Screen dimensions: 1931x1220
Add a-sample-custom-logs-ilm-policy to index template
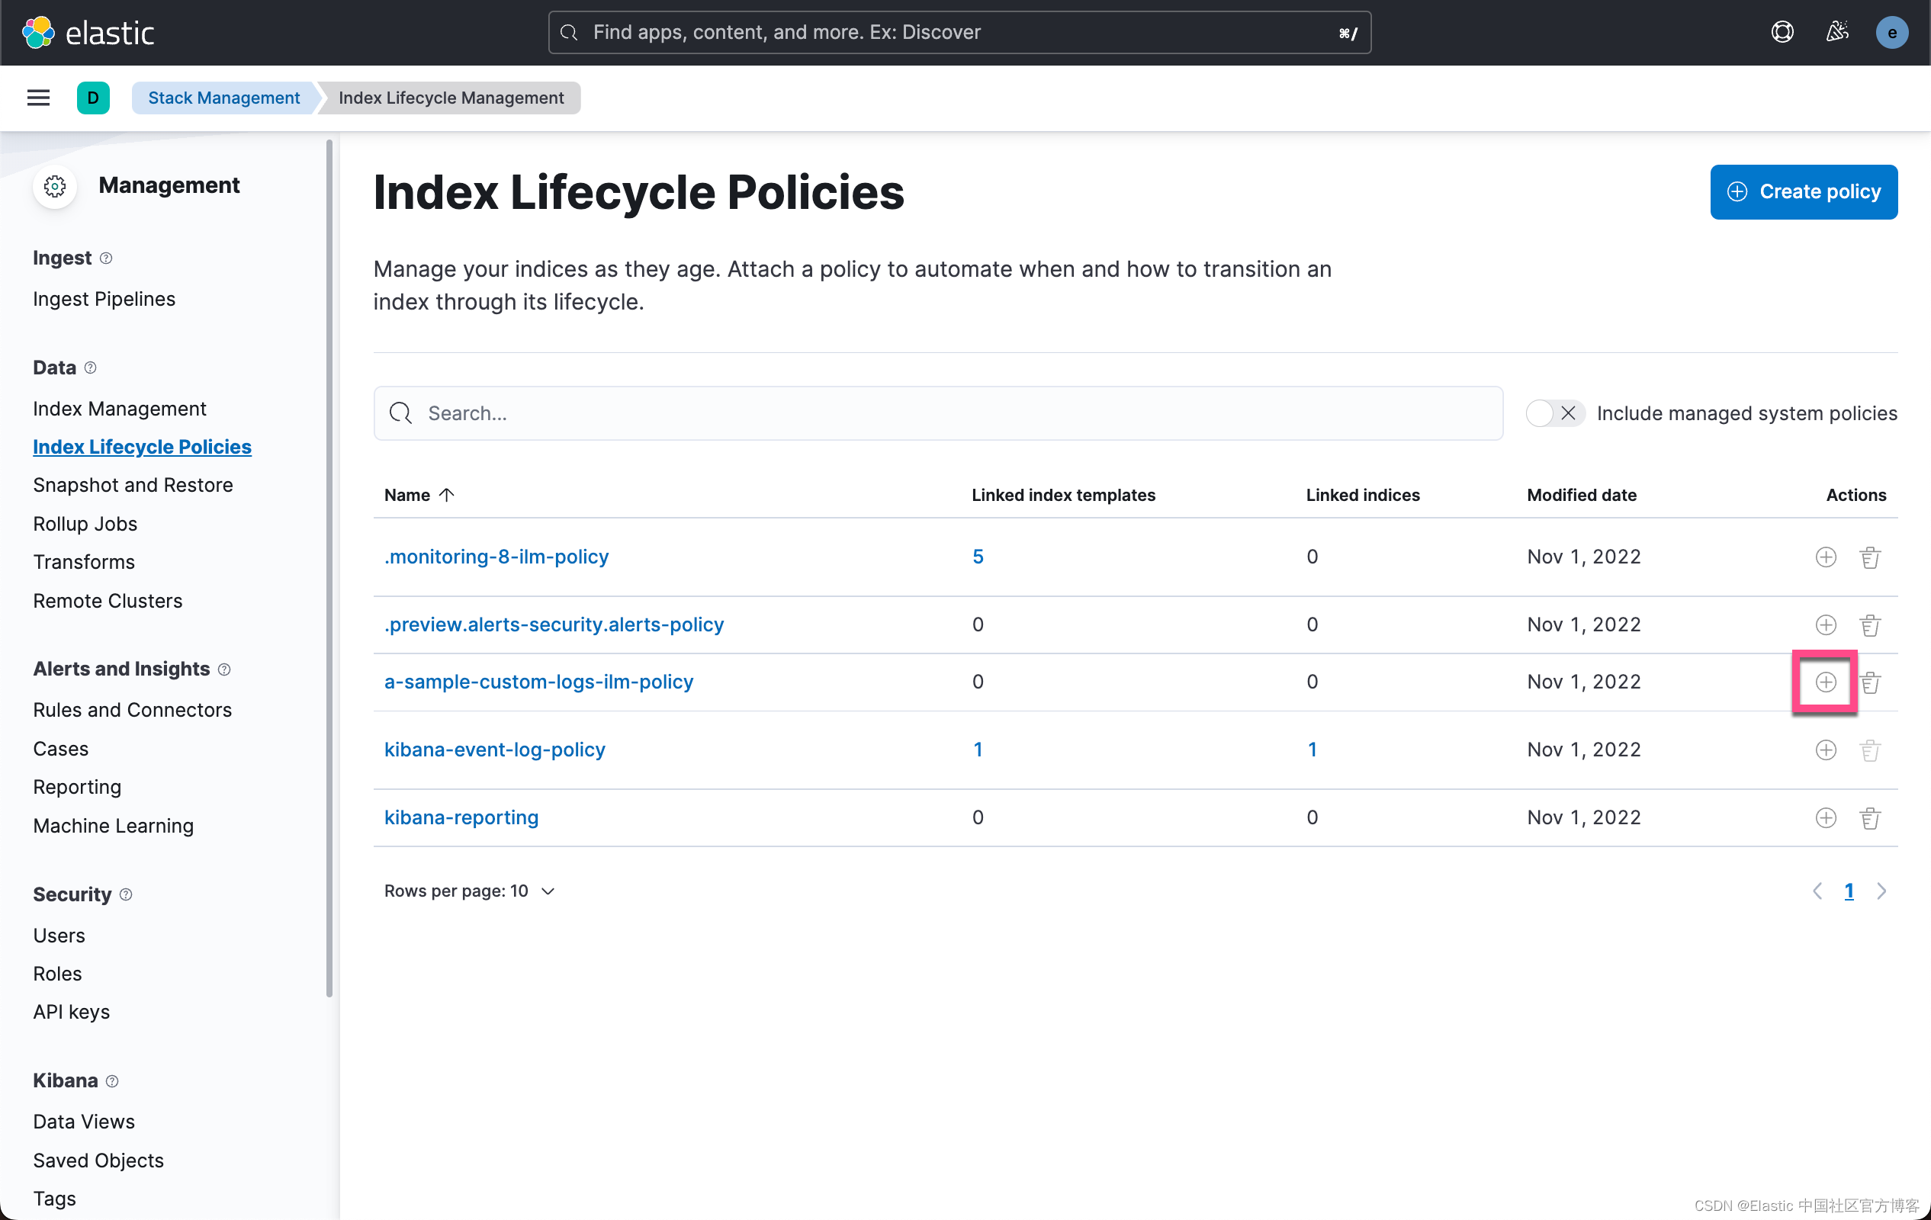[1825, 682]
